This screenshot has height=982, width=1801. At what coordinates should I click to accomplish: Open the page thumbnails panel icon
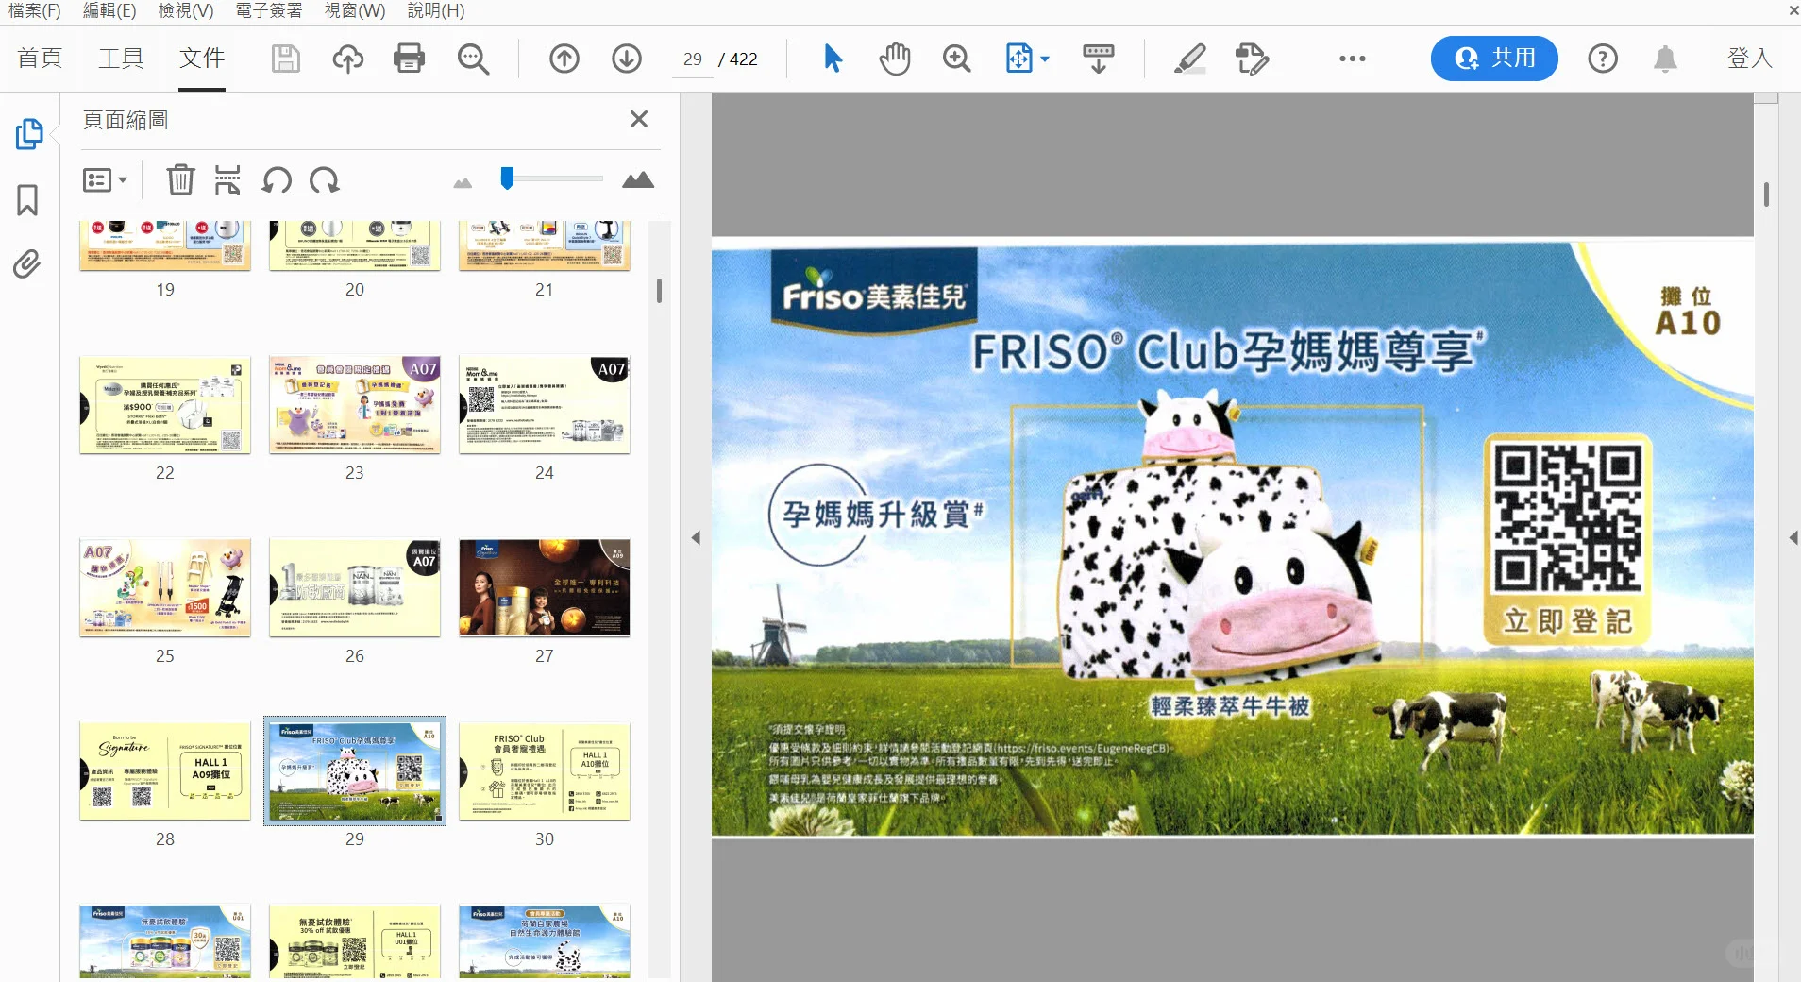tap(28, 134)
